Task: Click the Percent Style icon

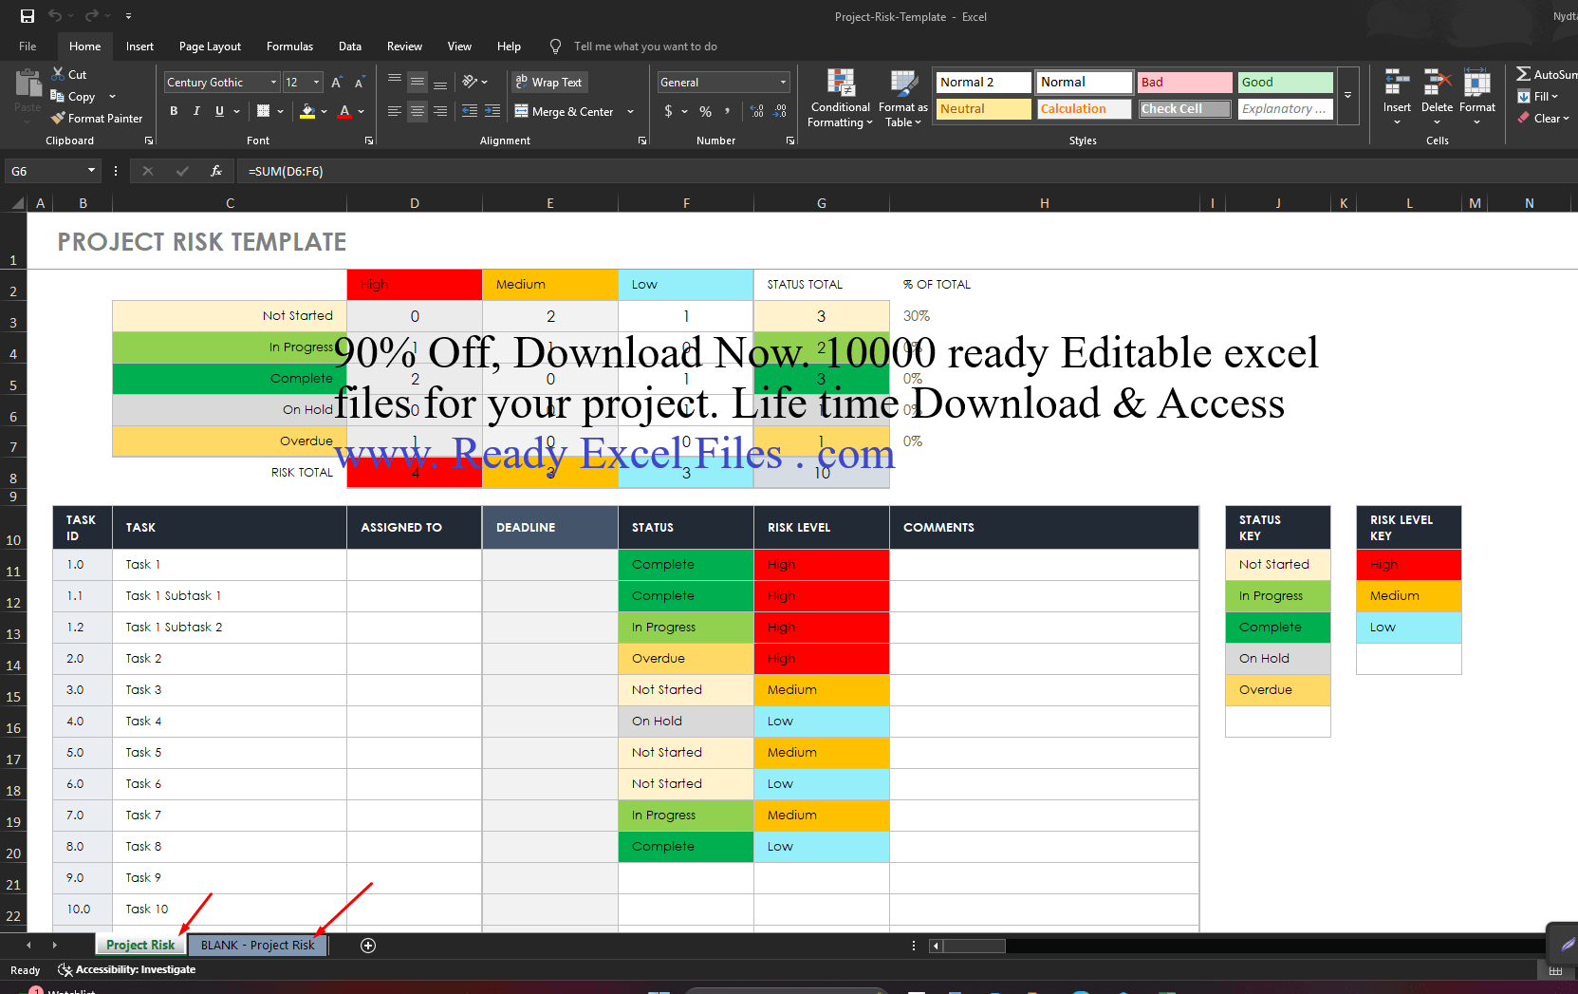Action: click(705, 111)
